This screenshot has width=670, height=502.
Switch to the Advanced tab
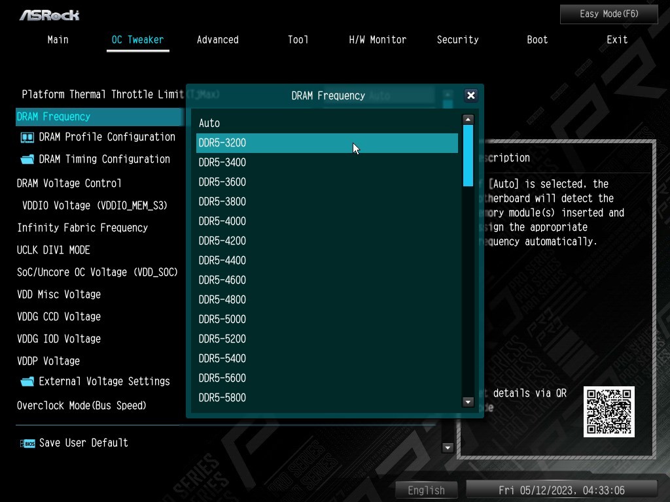click(x=217, y=40)
